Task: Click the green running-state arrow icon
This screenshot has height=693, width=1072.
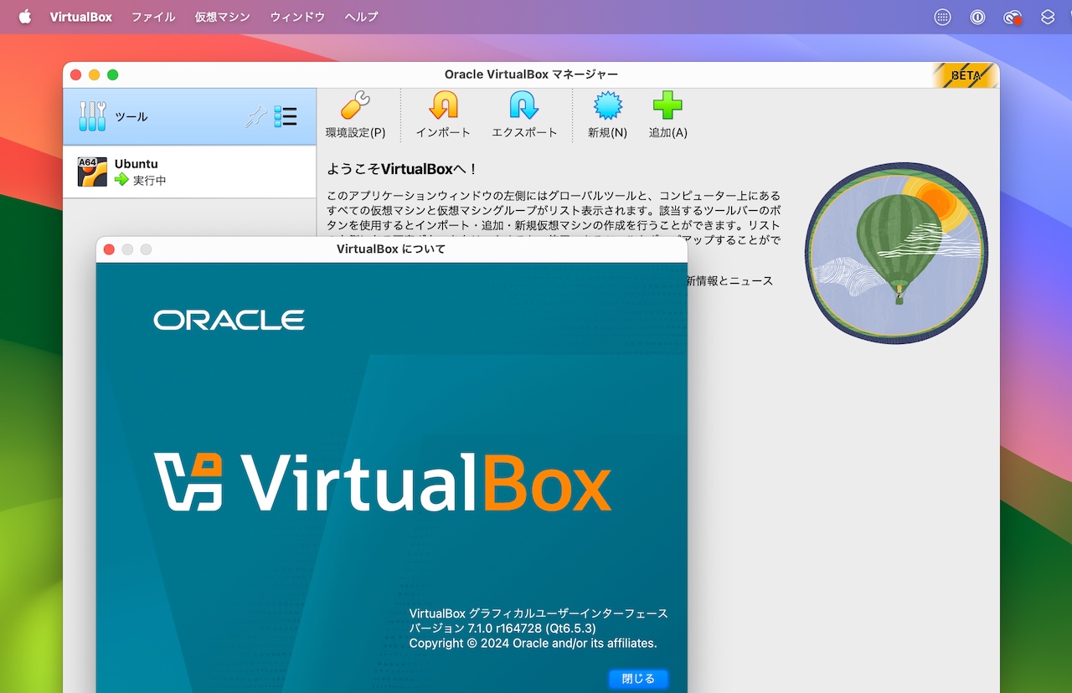Action: coord(121,179)
